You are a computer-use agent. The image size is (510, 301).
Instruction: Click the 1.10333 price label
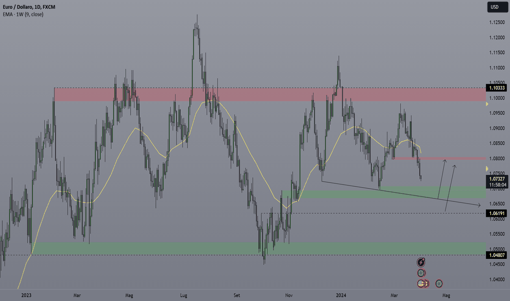pyautogui.click(x=496, y=88)
